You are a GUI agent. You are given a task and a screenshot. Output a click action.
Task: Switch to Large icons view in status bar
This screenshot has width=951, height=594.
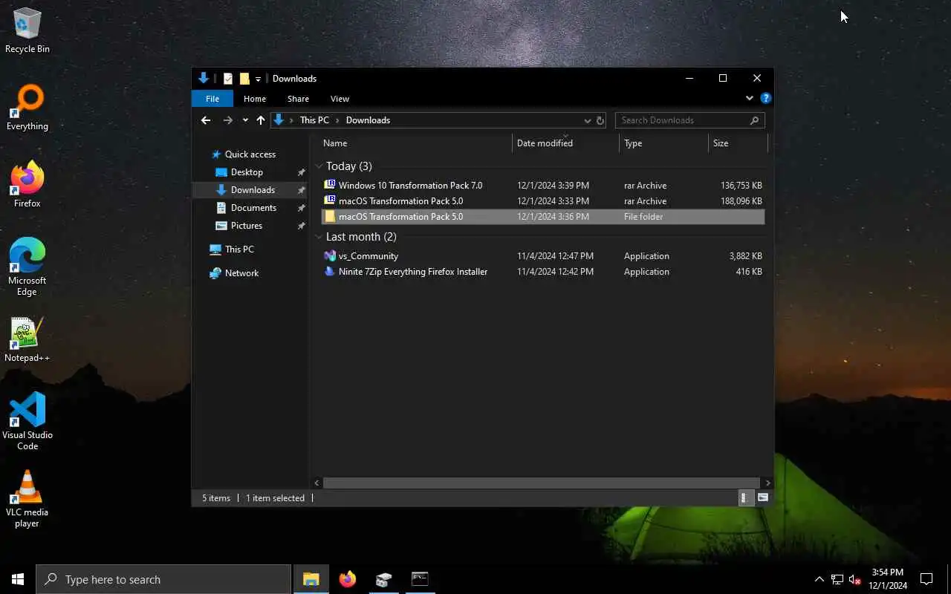click(x=762, y=498)
